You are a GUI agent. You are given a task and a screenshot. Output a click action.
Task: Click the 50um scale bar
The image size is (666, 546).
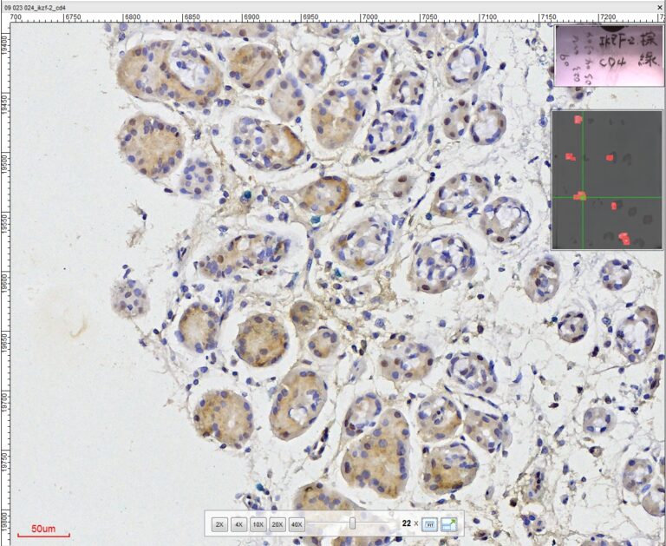pyautogui.click(x=43, y=530)
